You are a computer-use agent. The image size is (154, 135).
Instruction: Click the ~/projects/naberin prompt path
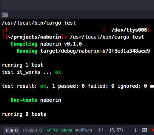coord(34,37)
